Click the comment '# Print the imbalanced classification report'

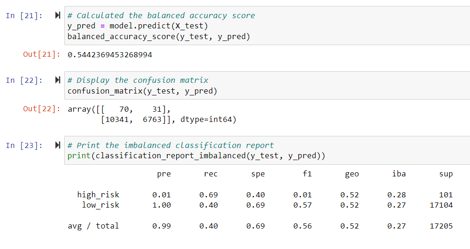click(171, 146)
